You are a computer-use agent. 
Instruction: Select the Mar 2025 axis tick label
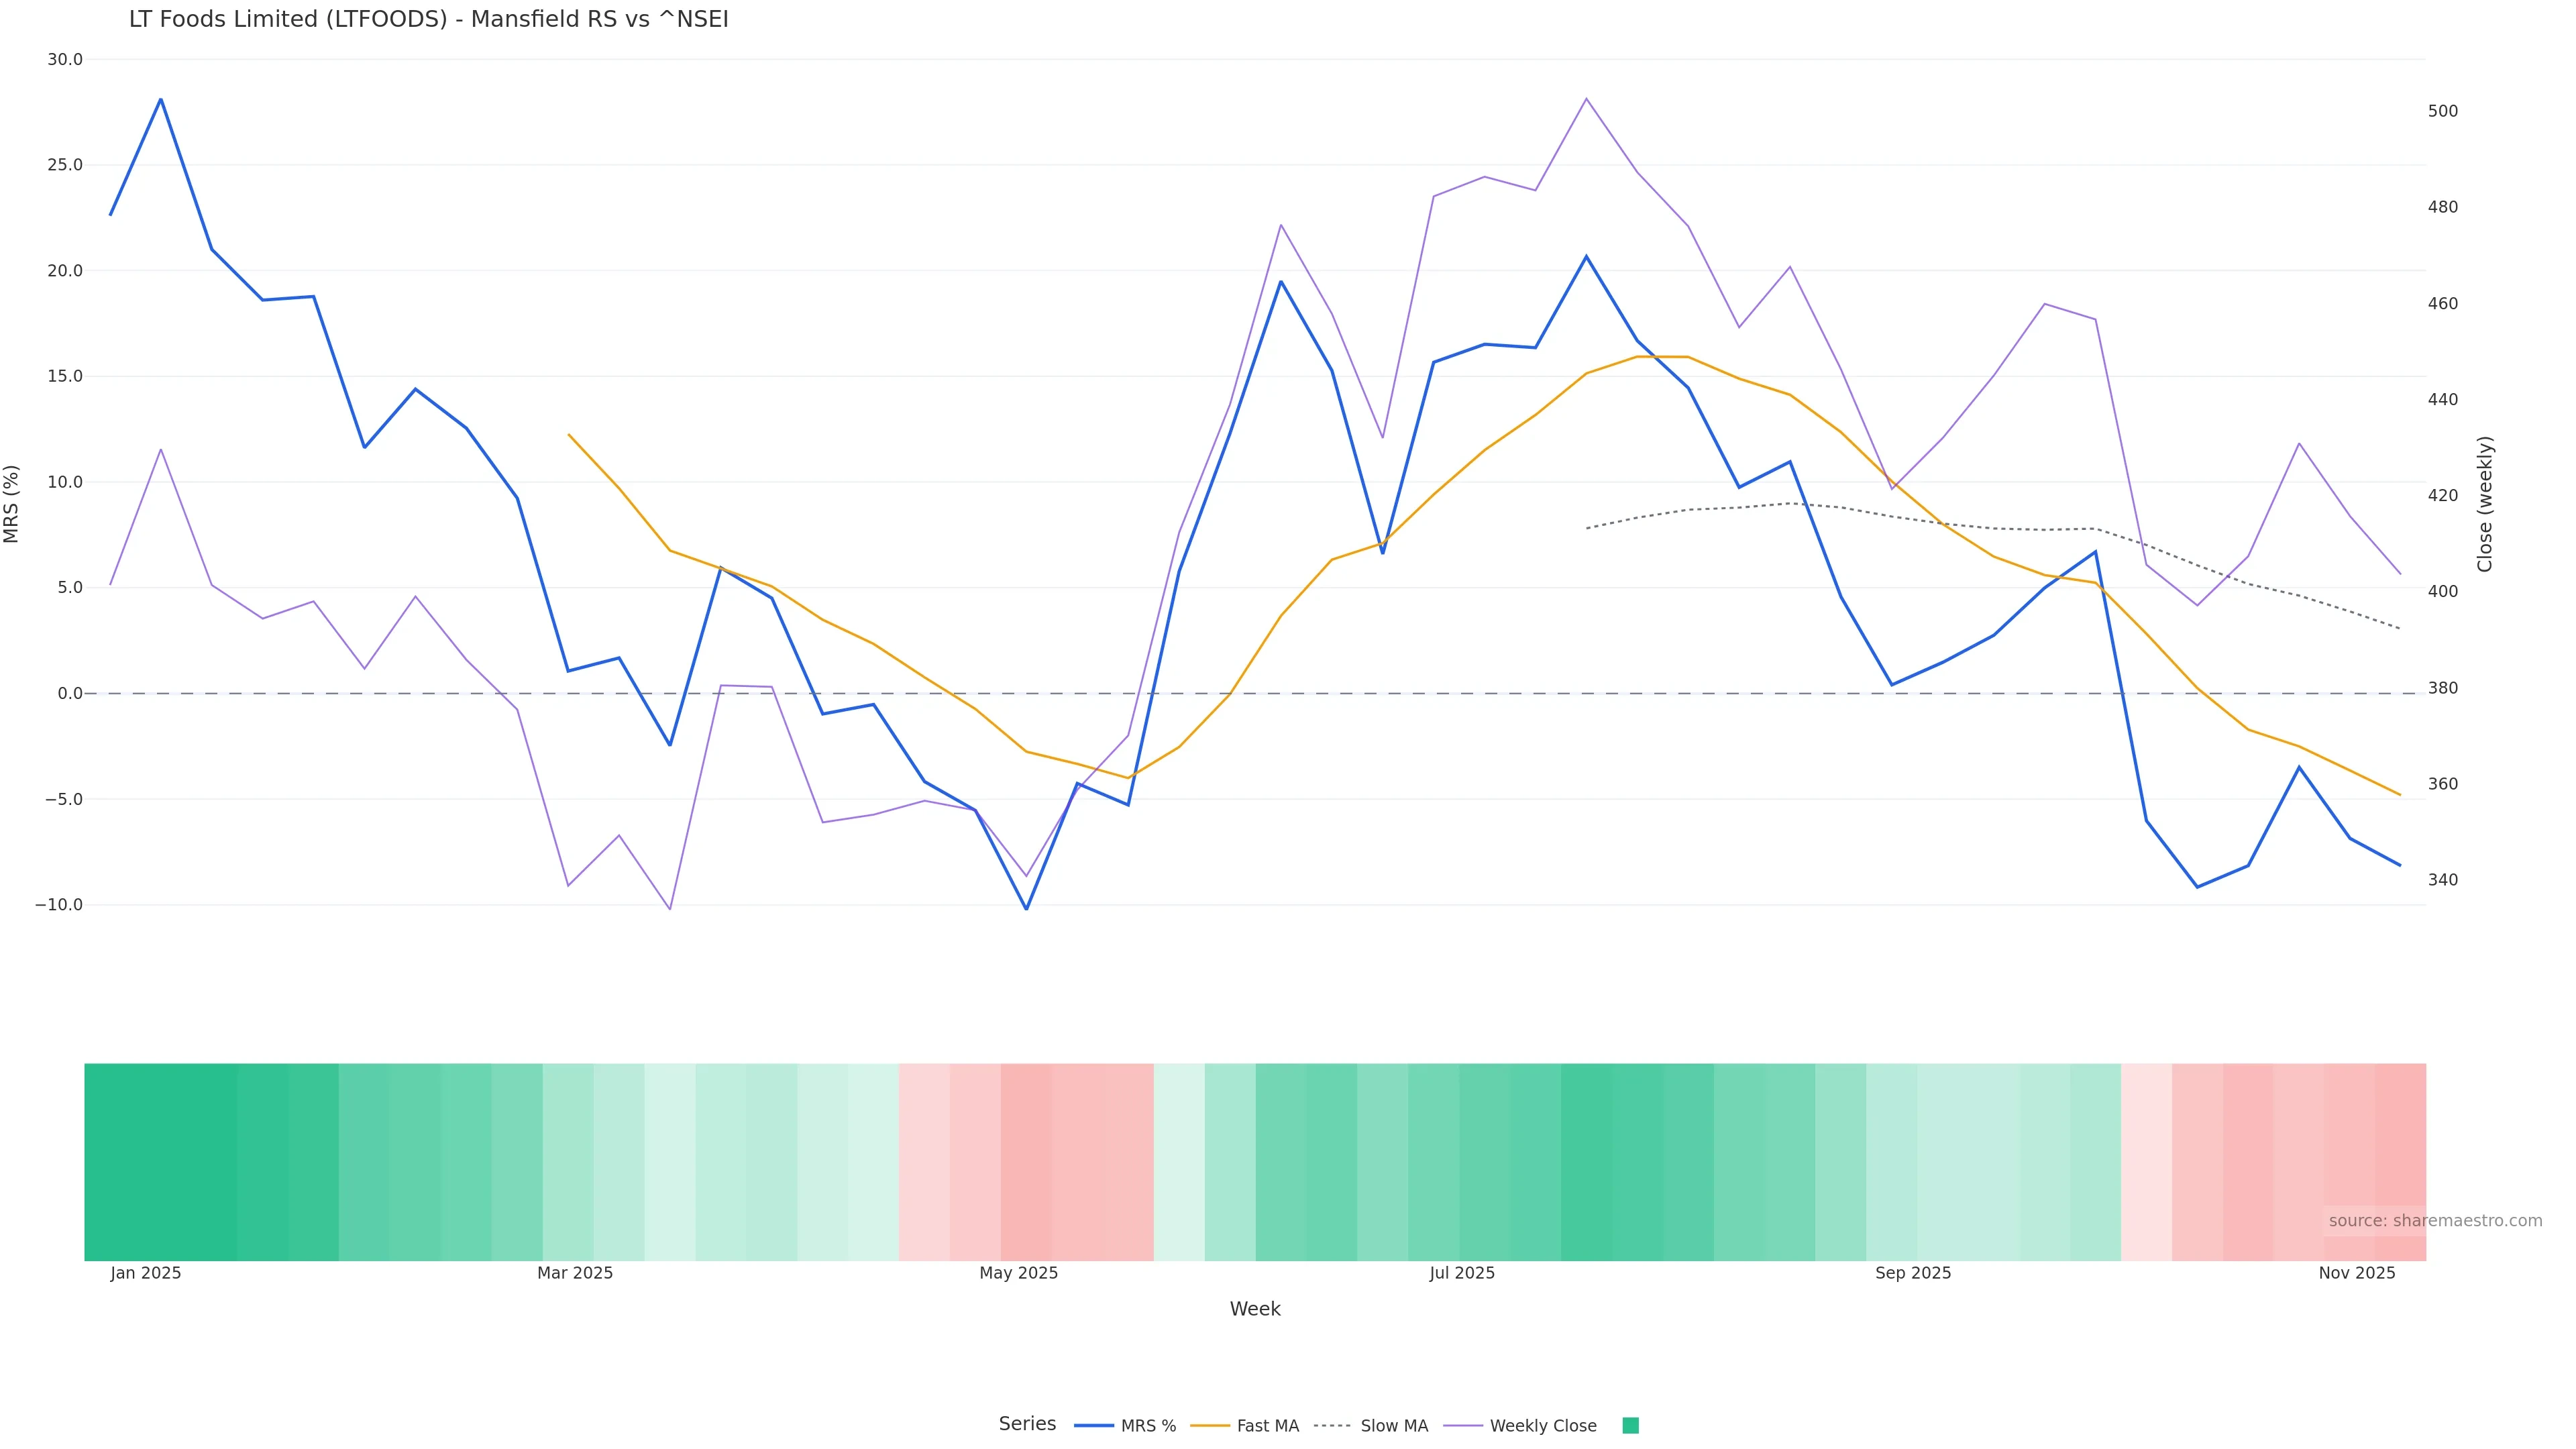coord(575,1273)
